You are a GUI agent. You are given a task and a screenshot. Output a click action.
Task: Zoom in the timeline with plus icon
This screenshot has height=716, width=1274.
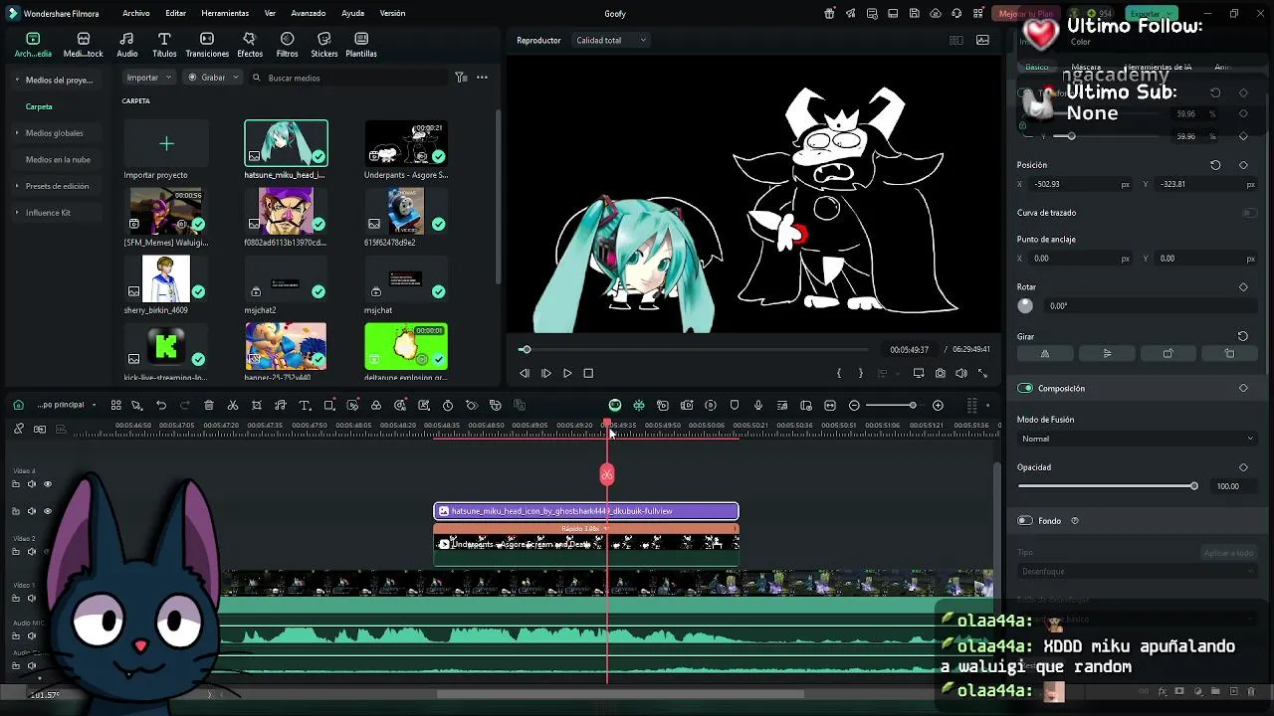click(938, 405)
